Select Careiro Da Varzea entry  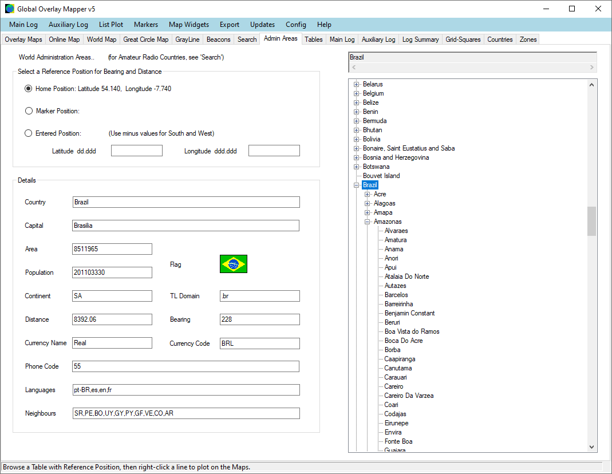pos(409,396)
